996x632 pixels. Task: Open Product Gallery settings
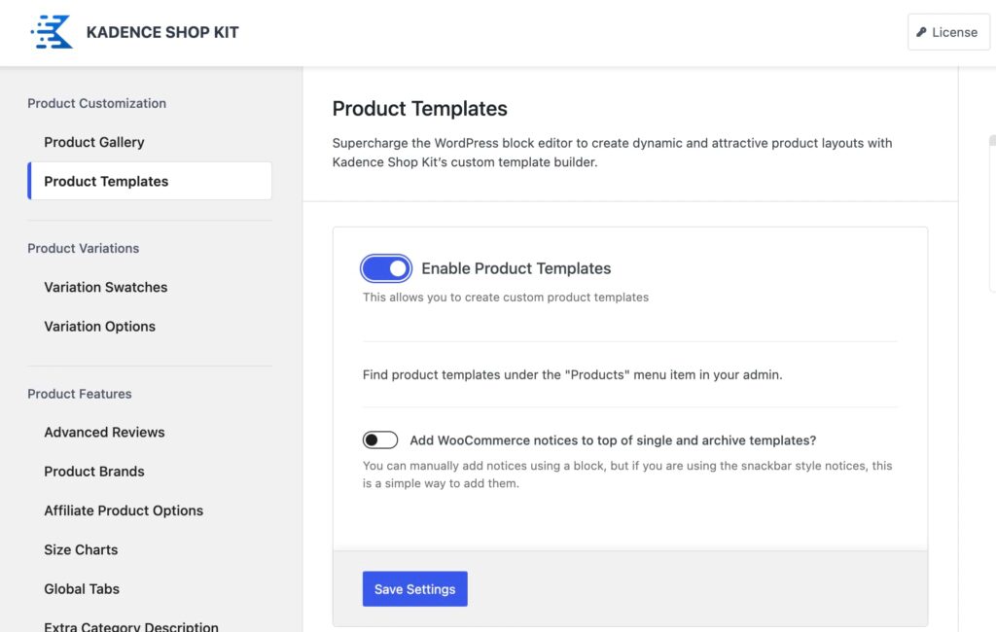(94, 142)
